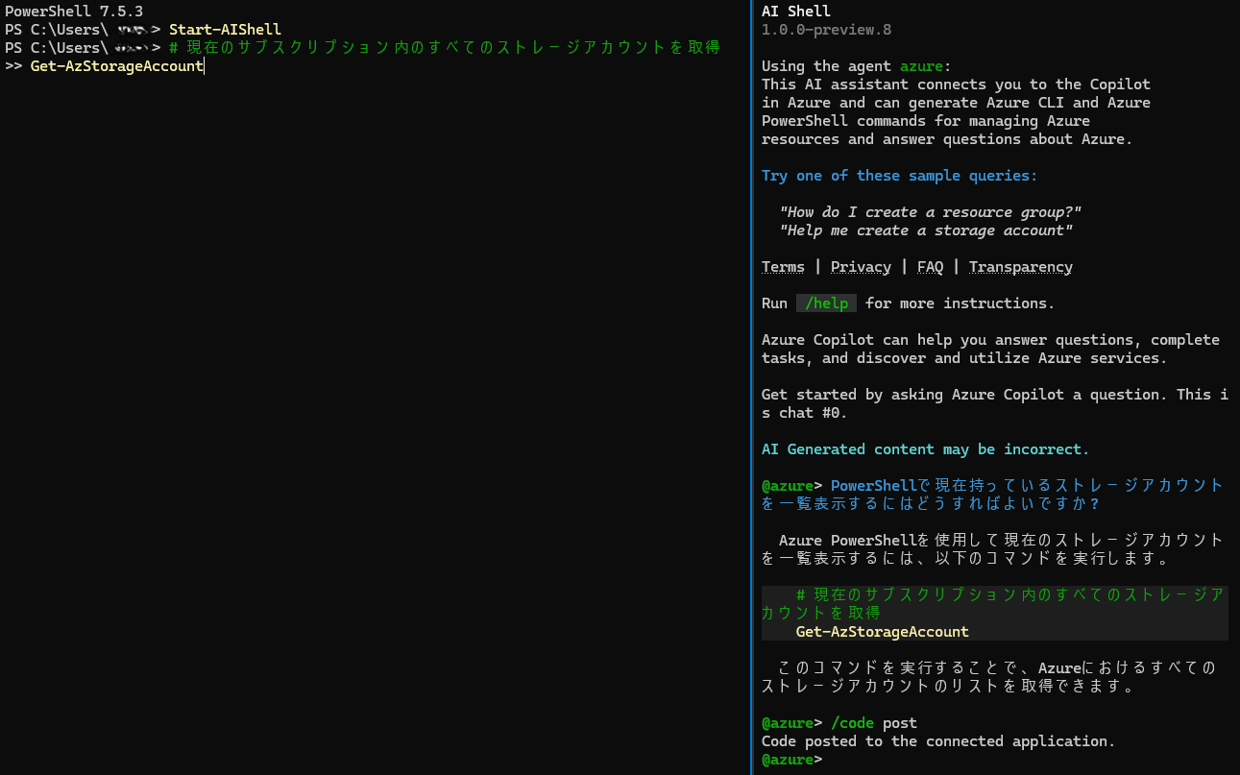
Task: Click the Start-AIShell command text
Action: click(x=225, y=30)
